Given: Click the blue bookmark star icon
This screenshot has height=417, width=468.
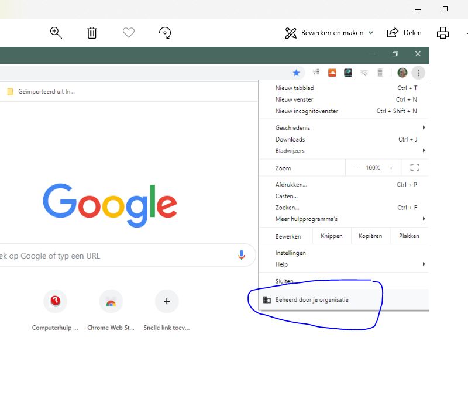Looking at the screenshot, I should click(296, 73).
